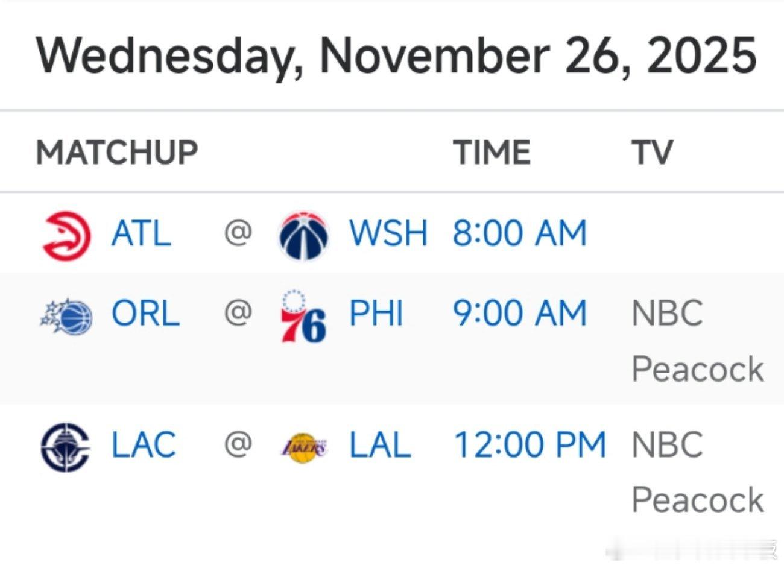
Task: Select the Wednesday, November 26, 2025 heading
Action: point(396,55)
